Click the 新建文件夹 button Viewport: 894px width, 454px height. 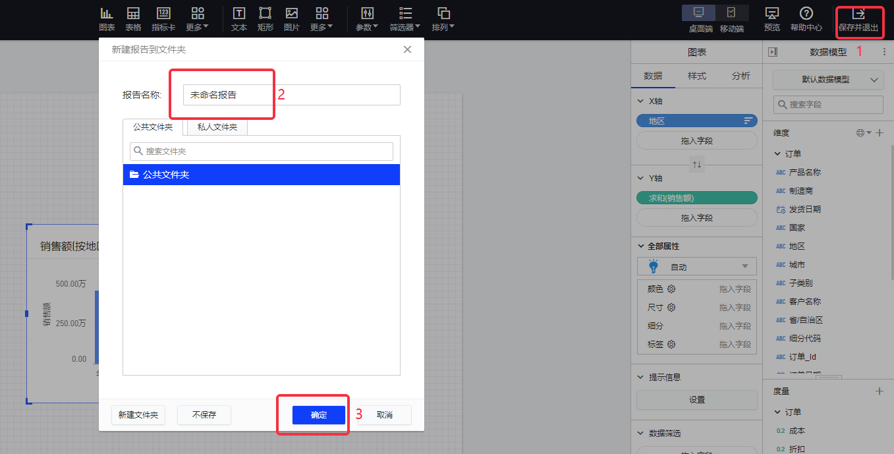[138, 415]
